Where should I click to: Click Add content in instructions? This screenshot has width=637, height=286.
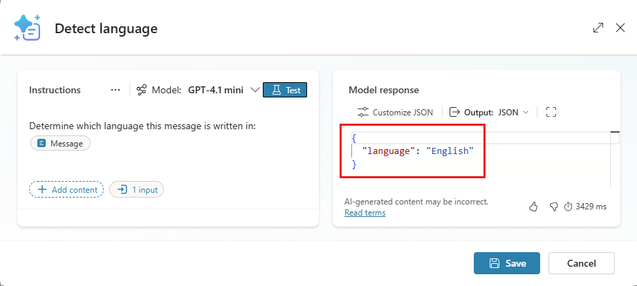point(66,189)
